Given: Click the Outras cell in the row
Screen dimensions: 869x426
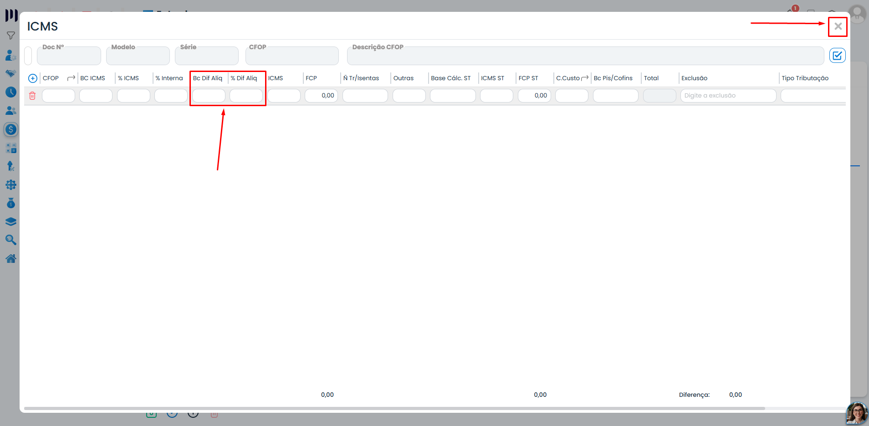Looking at the screenshot, I should [x=409, y=96].
